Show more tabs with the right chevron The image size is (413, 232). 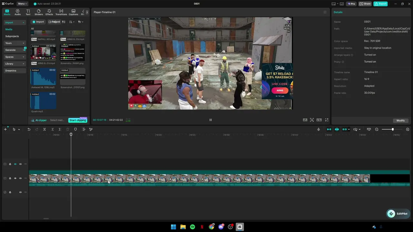pos(87,12)
